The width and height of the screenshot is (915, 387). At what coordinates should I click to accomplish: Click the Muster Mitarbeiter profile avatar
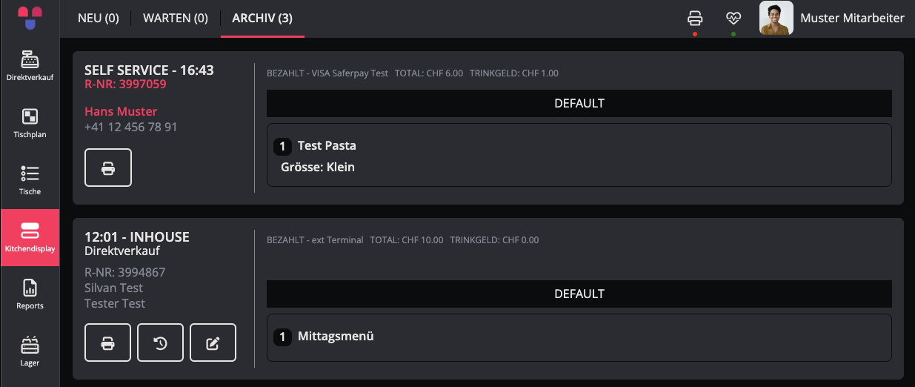776,18
